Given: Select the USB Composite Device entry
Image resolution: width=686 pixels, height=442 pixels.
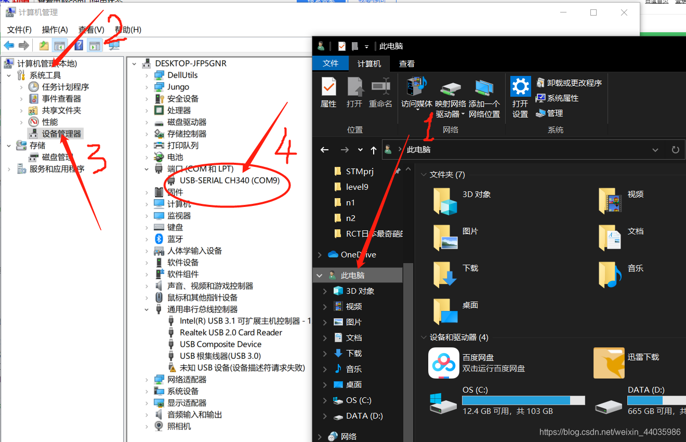Looking at the screenshot, I should click(x=220, y=344).
